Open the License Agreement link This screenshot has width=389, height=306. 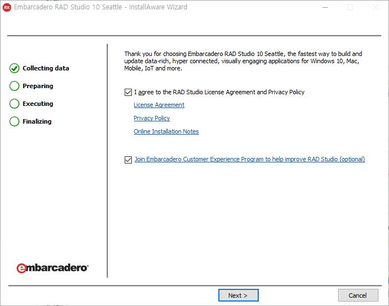[x=159, y=105]
